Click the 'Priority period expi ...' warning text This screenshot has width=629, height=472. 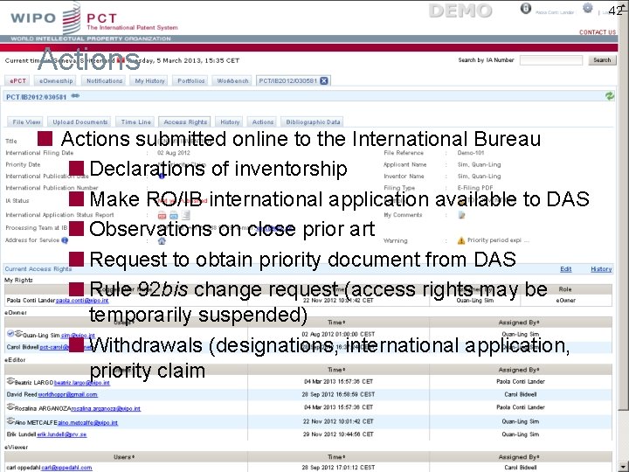click(498, 240)
